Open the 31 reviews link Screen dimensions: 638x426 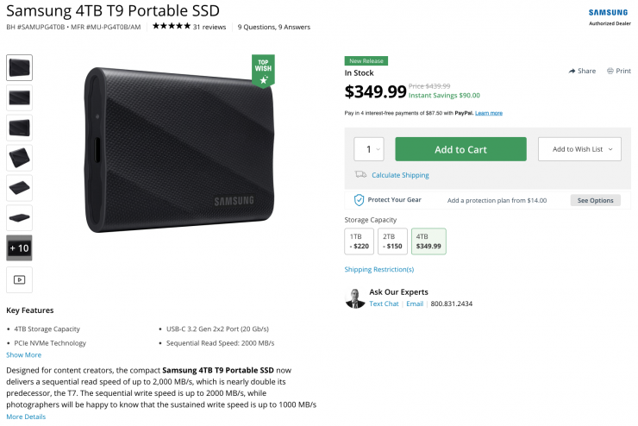click(x=210, y=27)
